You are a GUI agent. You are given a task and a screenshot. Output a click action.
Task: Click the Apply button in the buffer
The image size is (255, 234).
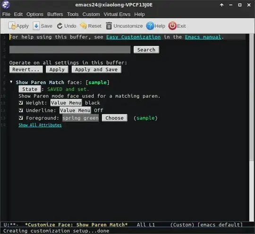pyautogui.click(x=57, y=69)
